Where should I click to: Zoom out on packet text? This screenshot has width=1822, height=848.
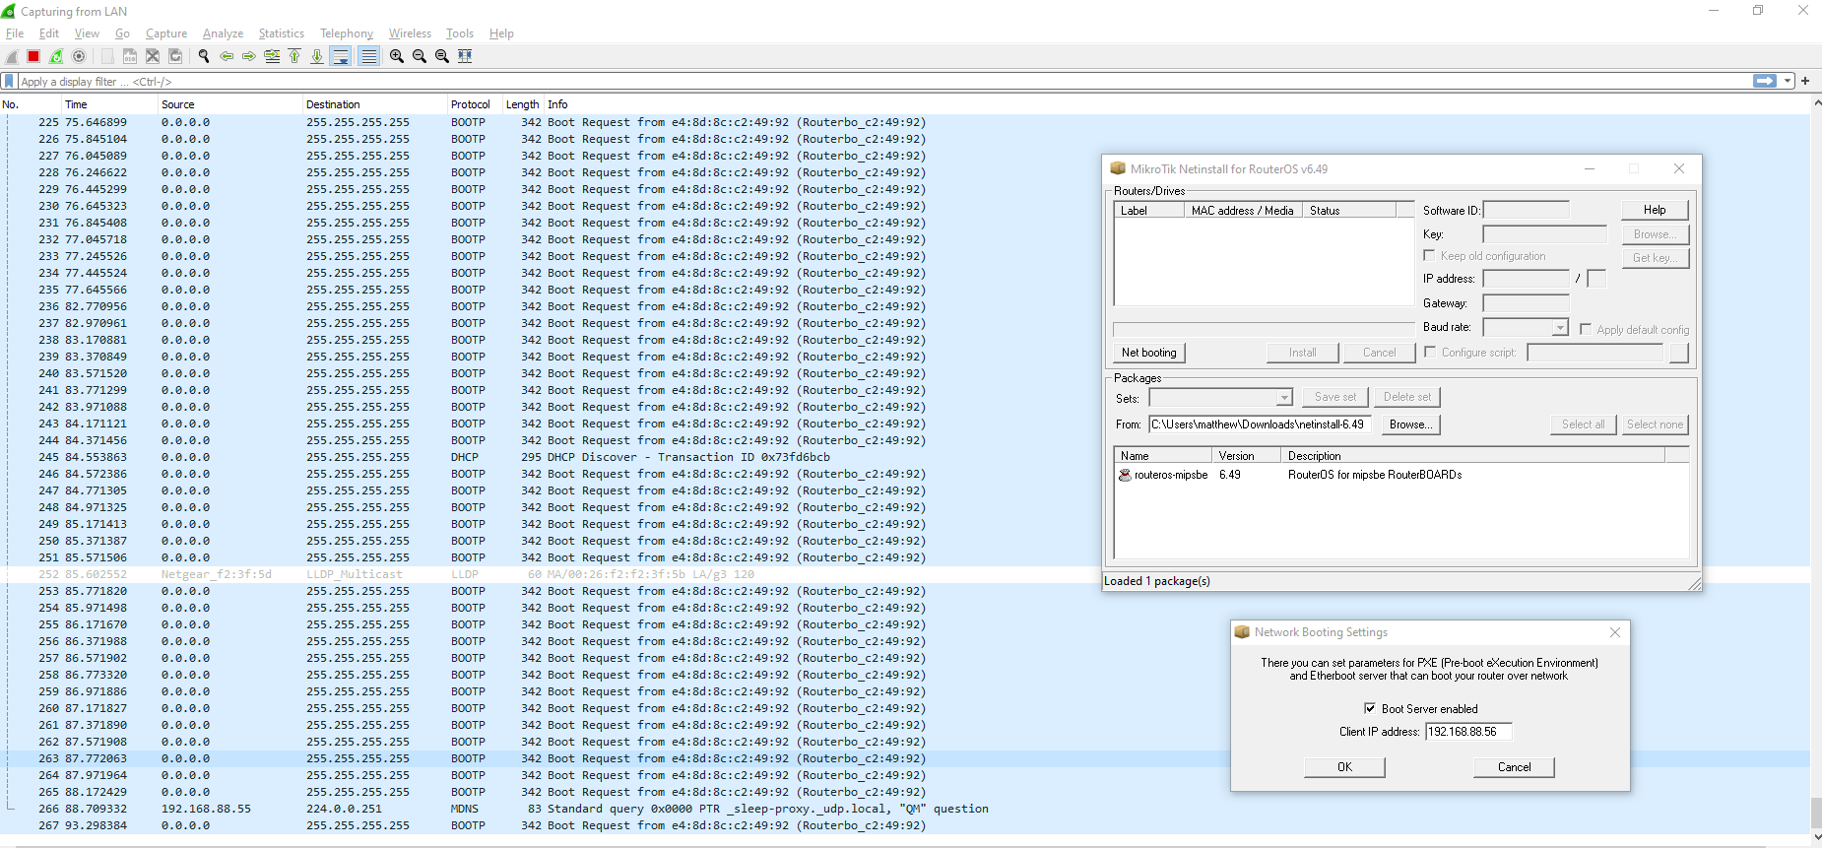tap(420, 56)
